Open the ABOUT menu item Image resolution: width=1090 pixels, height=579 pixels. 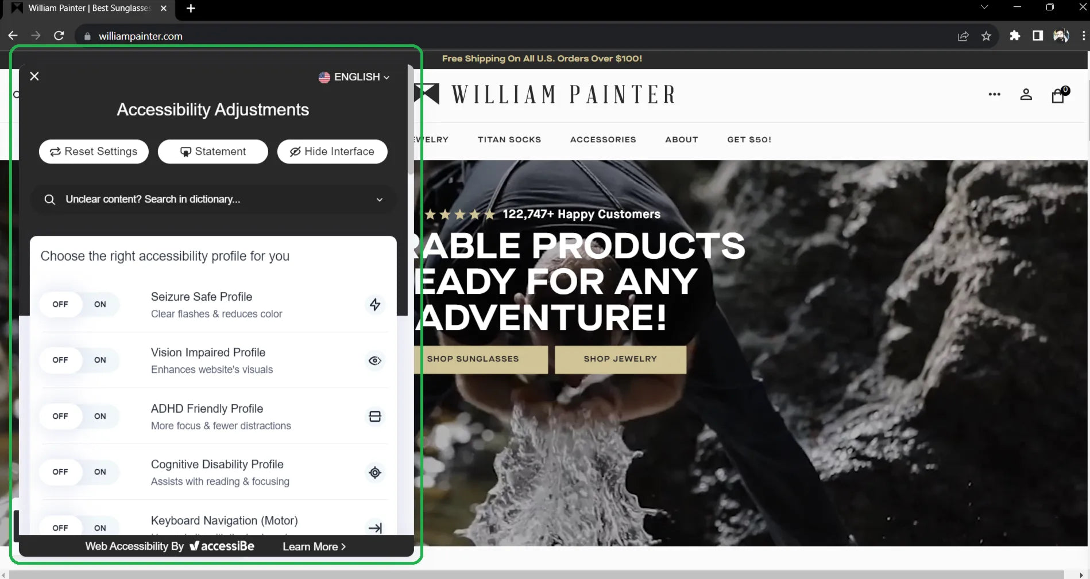coord(682,139)
